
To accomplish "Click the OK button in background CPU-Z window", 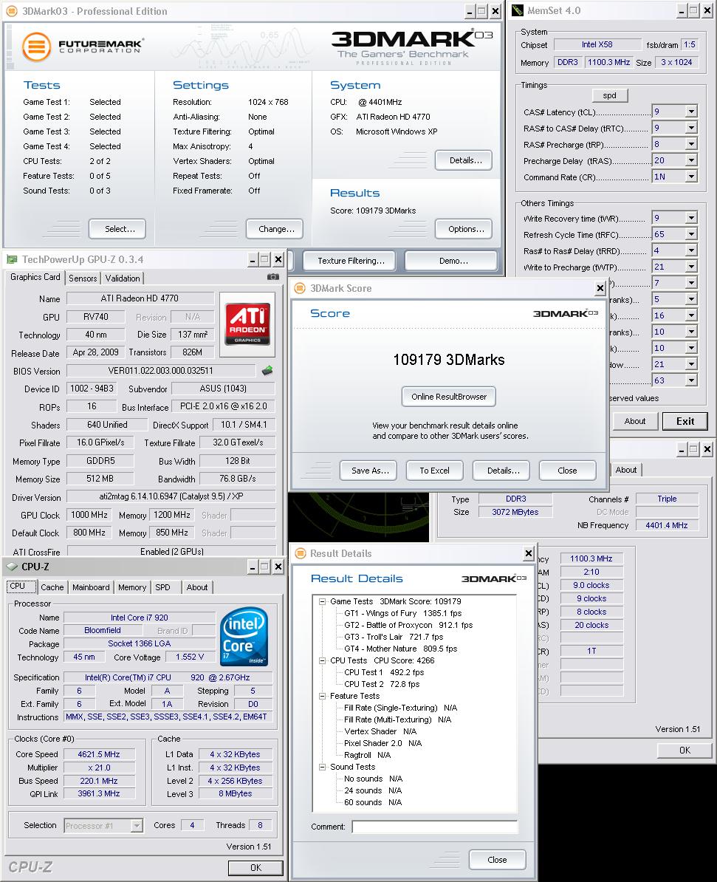I will click(685, 750).
